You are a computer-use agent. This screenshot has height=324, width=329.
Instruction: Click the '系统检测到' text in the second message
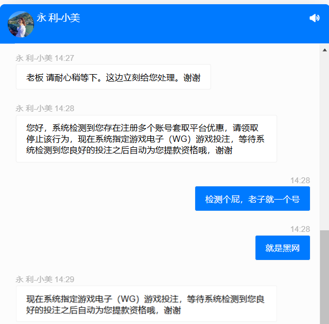click(74, 128)
